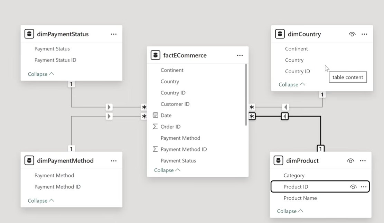This screenshot has height=223, width=384.
Task: Open more options for dimPaymentStatus table
Action: point(114,34)
